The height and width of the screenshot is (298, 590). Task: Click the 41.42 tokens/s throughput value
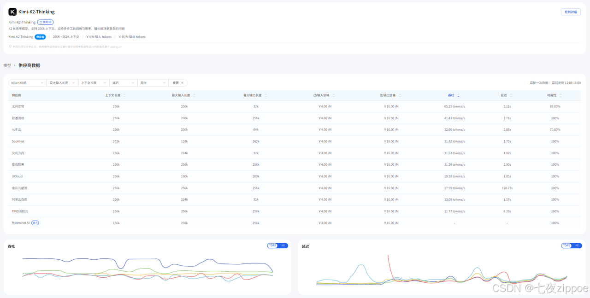(x=454, y=118)
